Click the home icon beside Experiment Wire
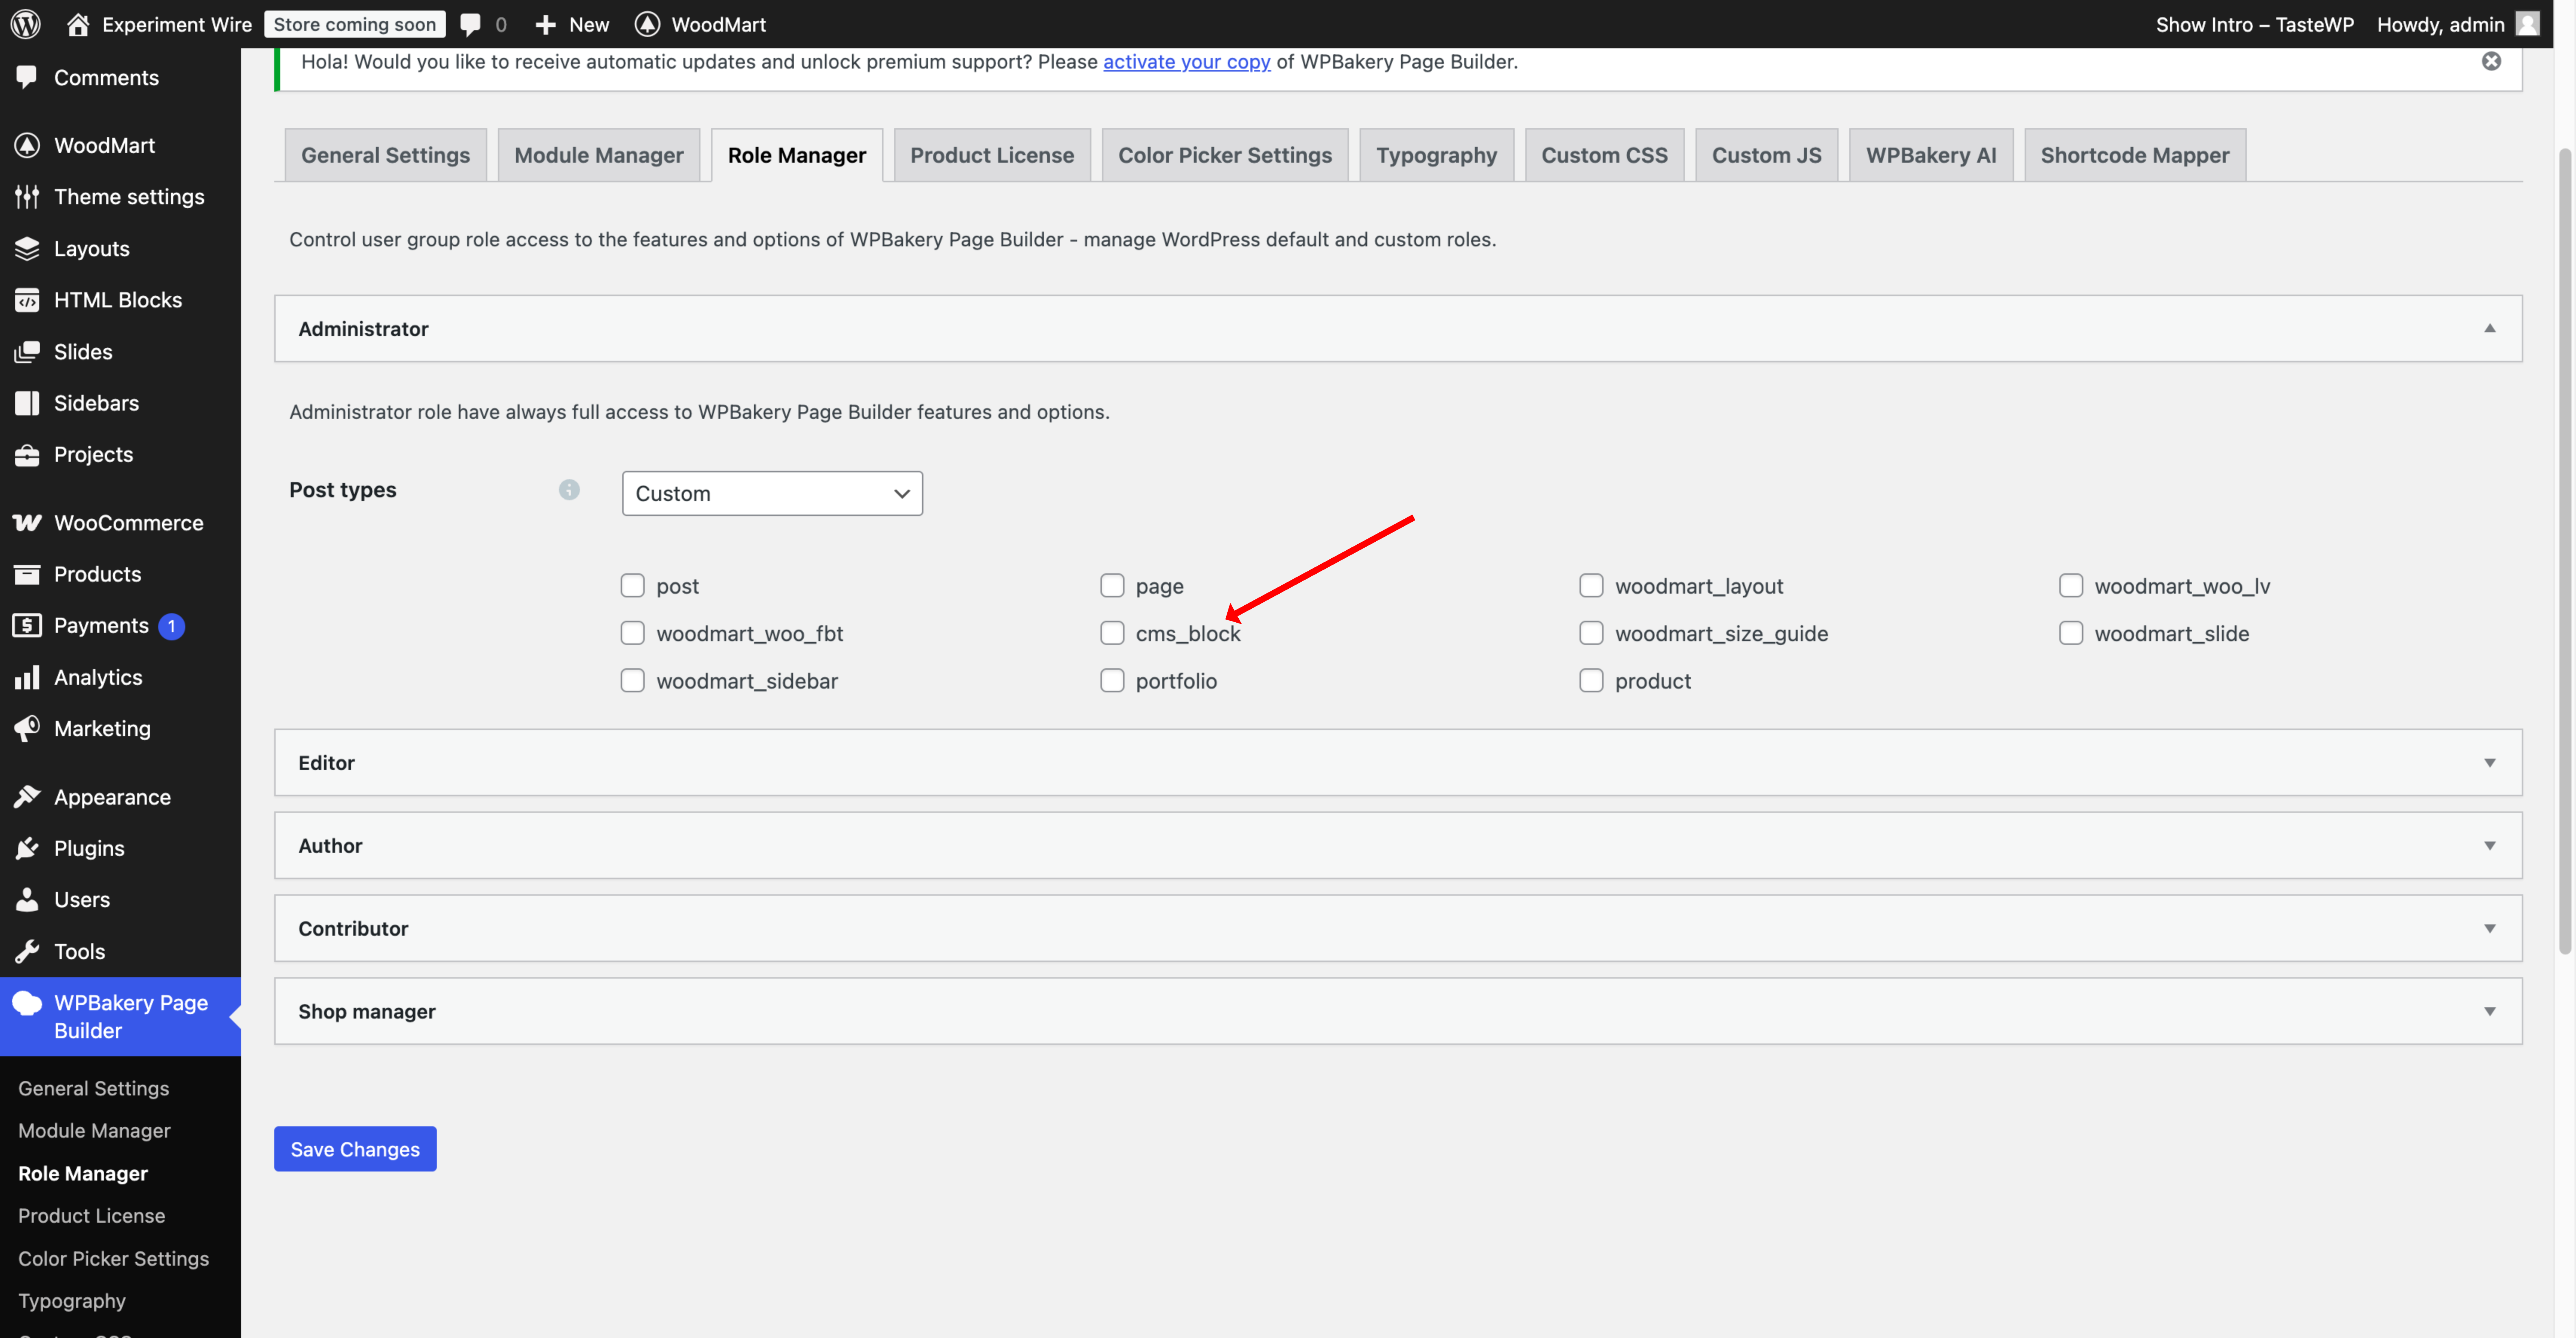The height and width of the screenshot is (1338, 2576). tap(78, 24)
